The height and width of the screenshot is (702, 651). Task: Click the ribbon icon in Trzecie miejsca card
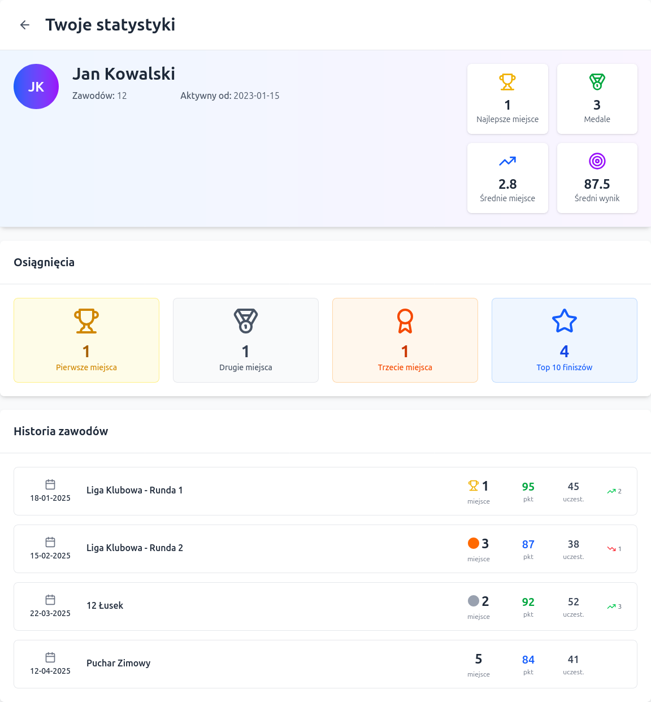coord(405,320)
